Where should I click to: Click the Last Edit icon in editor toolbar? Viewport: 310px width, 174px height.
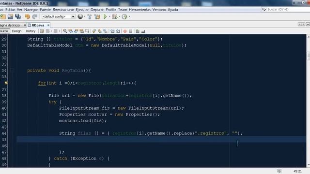(42, 31)
